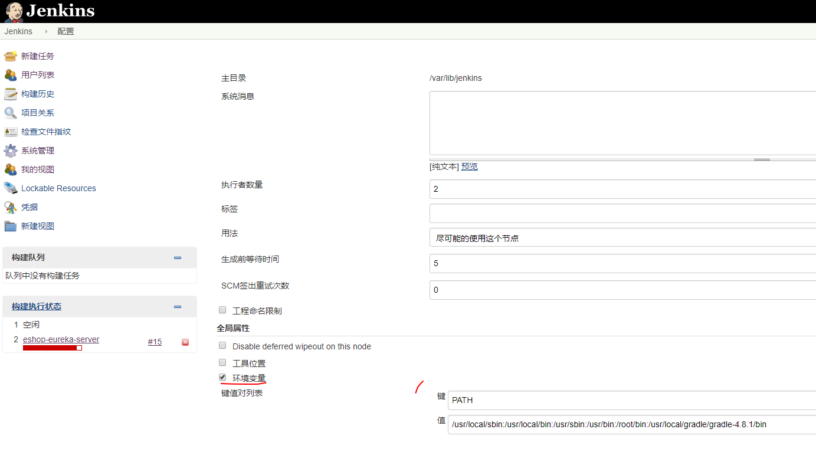Click the eshop-eureka-server build progress bar
The width and height of the screenshot is (816, 452).
click(52, 348)
